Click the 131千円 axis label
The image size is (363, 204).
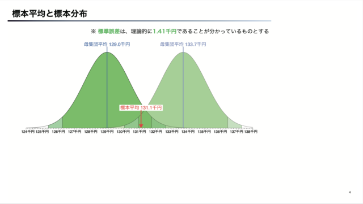tap(140, 132)
